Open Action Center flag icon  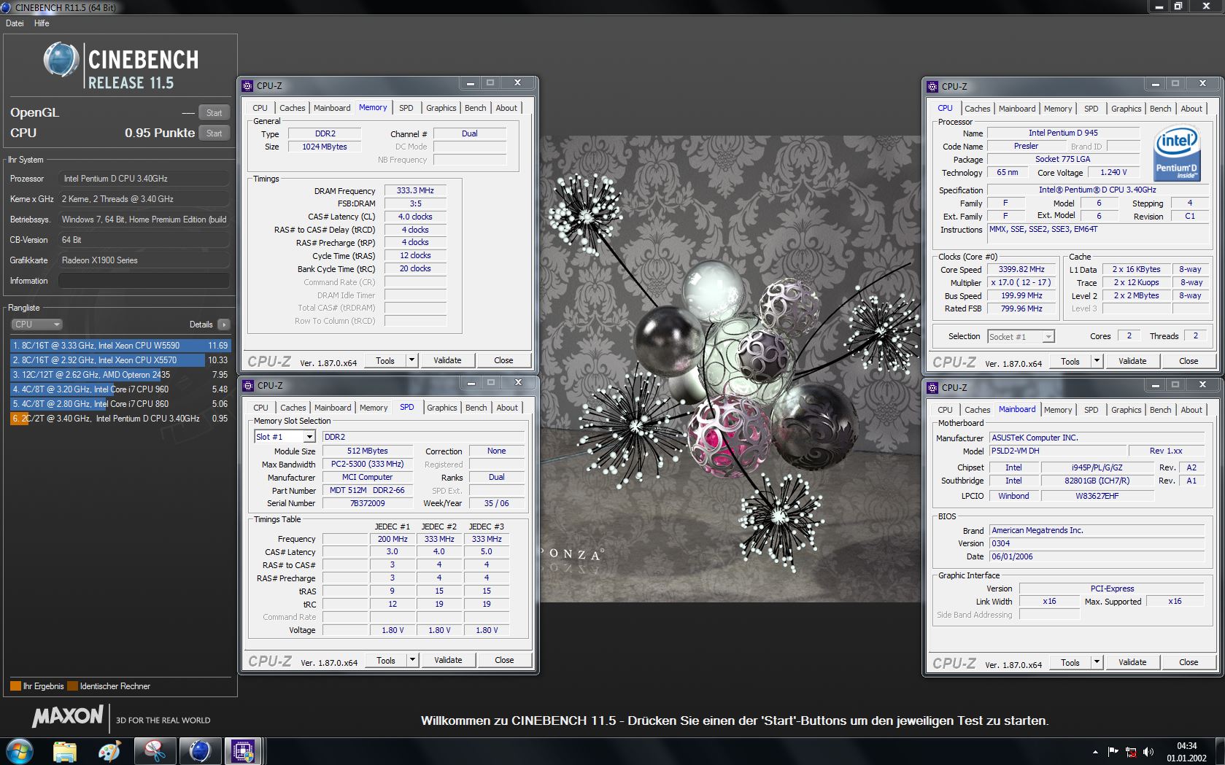(1113, 752)
